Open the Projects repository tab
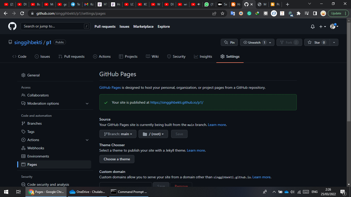This screenshot has width=351, height=197. 128,56
